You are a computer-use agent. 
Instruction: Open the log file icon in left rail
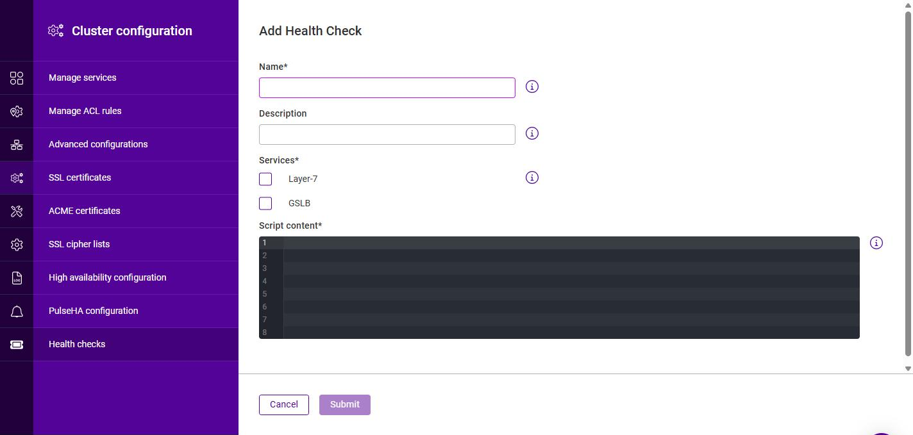(17, 278)
